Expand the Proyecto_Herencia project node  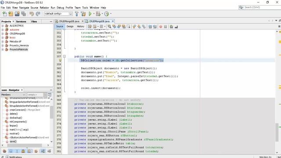point(3,46)
